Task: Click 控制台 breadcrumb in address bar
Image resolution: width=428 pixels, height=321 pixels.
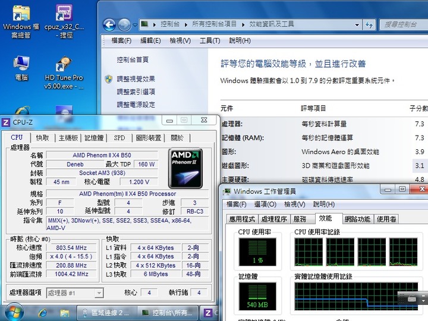Action: click(x=170, y=24)
